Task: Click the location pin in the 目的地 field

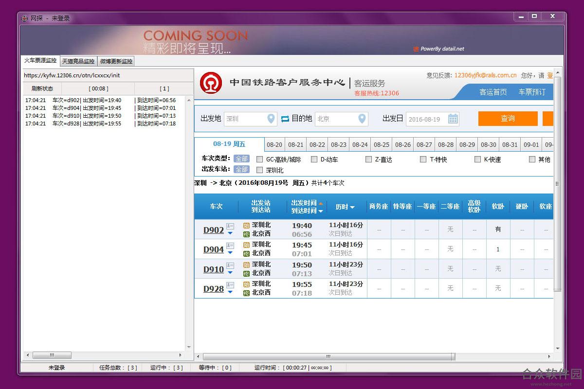Action: [x=362, y=119]
